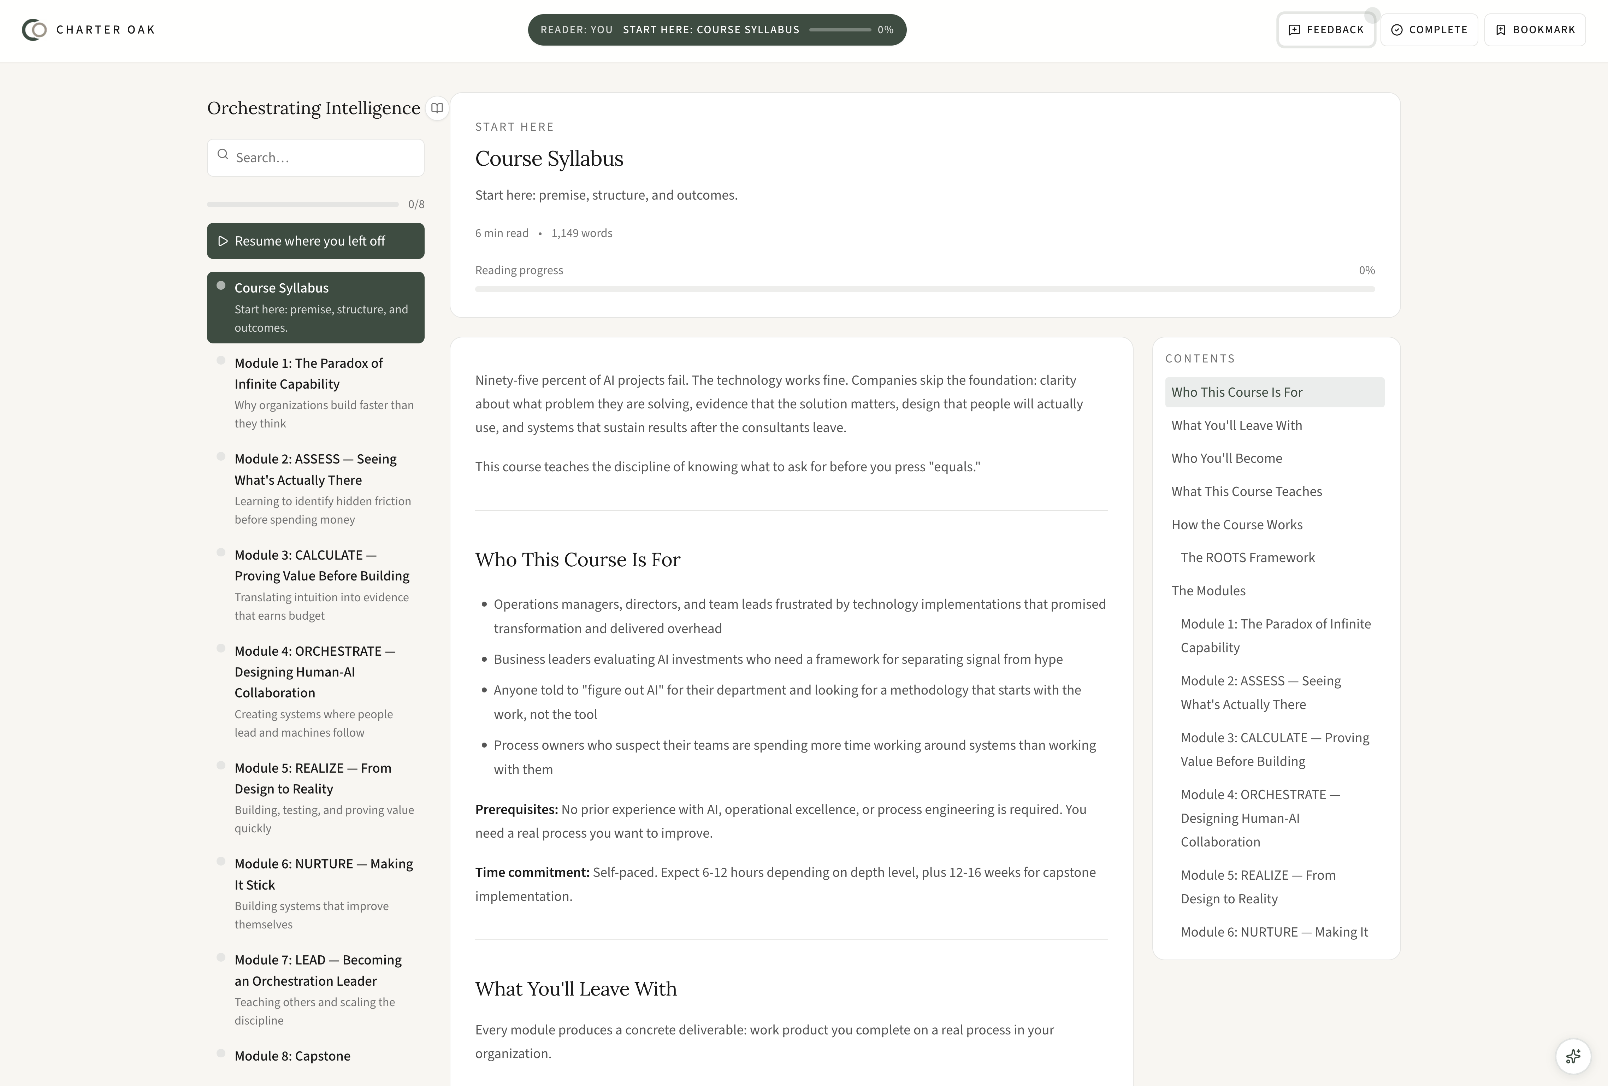Open the sparkle assistant icon at bottom right
Screen dimensions: 1608x1086
[1573, 1056]
